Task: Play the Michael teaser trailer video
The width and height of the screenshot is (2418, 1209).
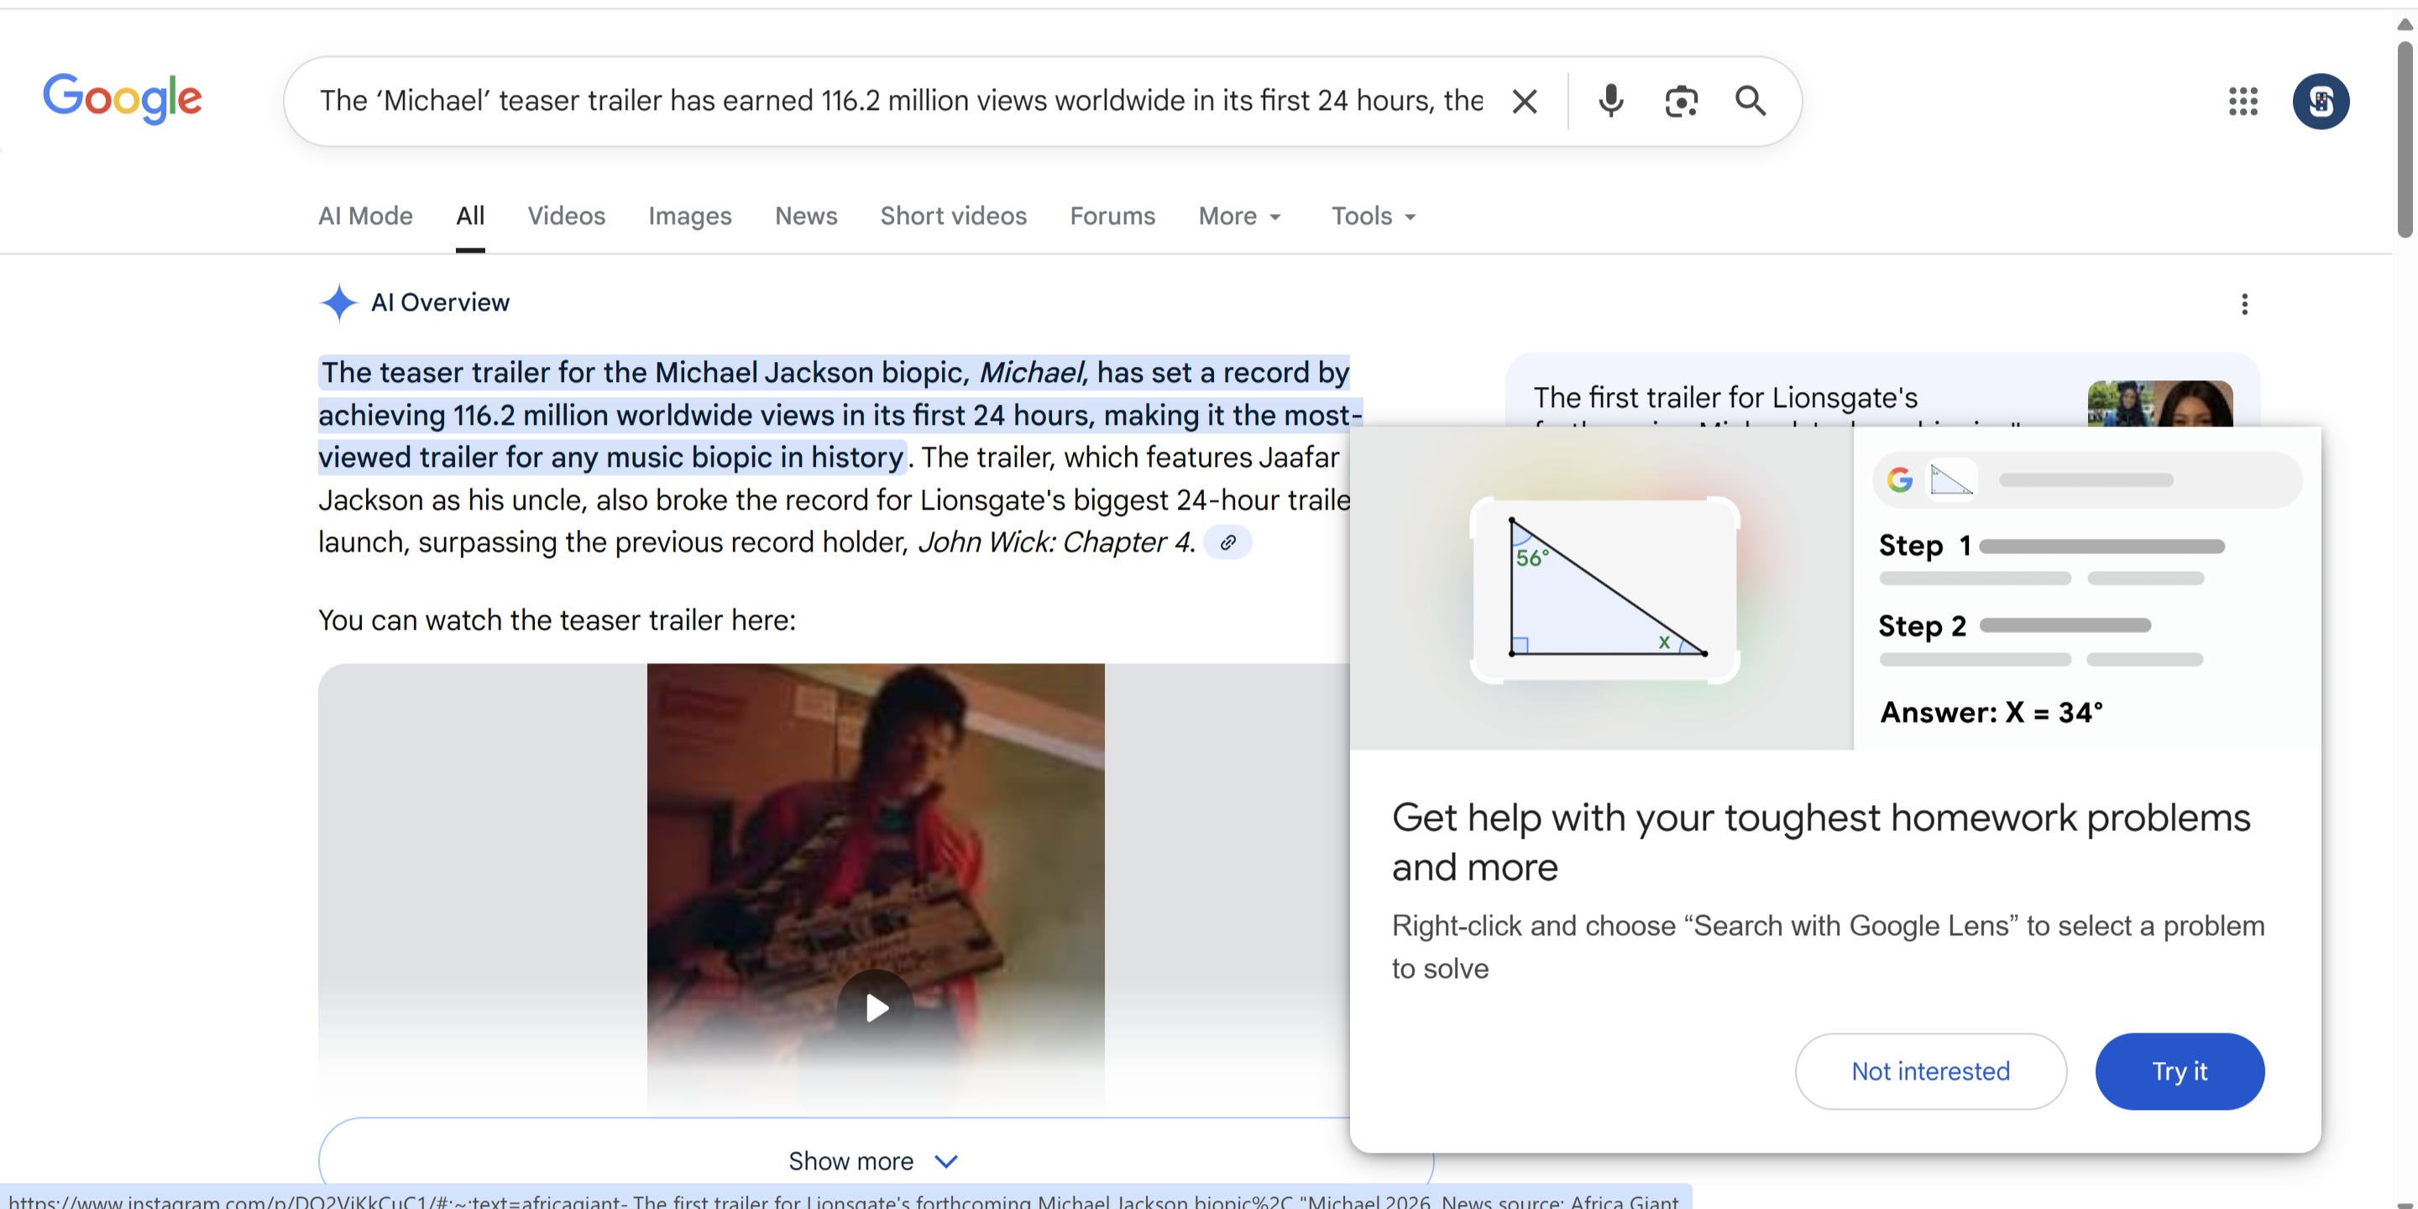Action: 876,1007
